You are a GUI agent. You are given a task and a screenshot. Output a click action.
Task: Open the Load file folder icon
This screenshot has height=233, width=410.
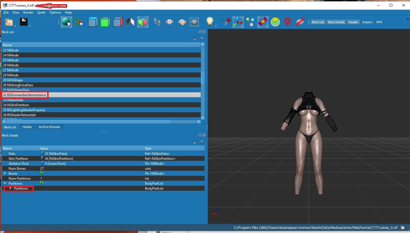pyautogui.click(x=9, y=22)
